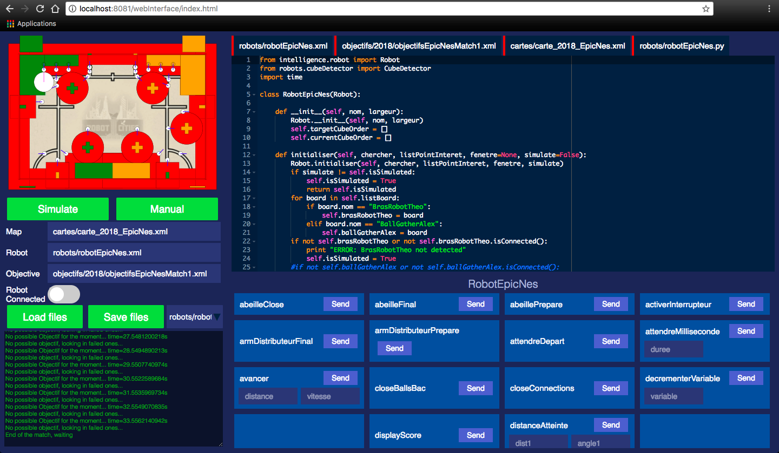Send the abeillePrepare command

611,304
